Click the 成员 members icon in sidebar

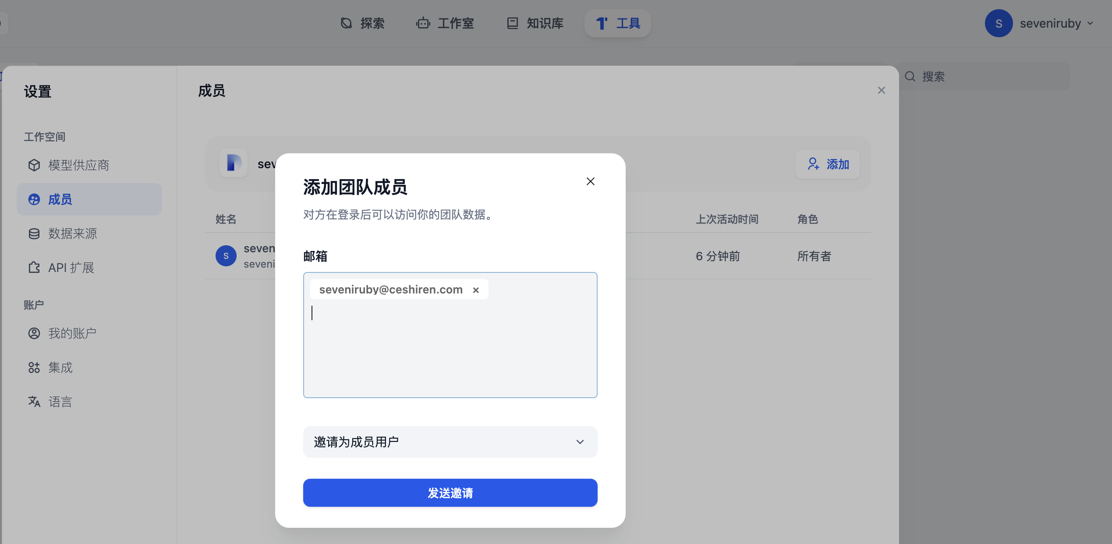(x=34, y=199)
